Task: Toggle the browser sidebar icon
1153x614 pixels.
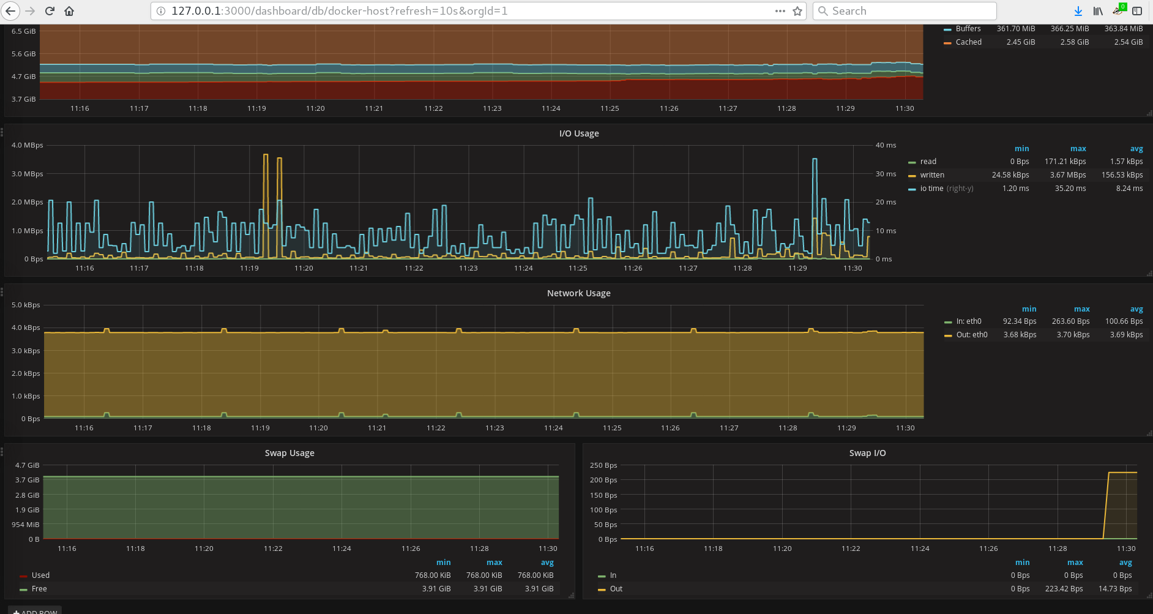Action: (1137, 11)
